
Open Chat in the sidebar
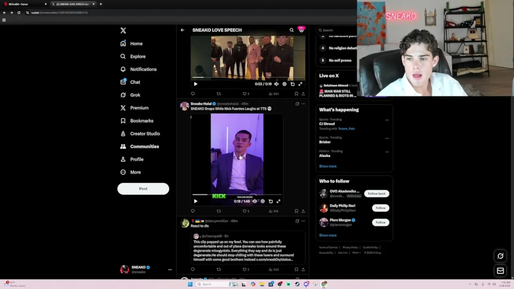130,82
